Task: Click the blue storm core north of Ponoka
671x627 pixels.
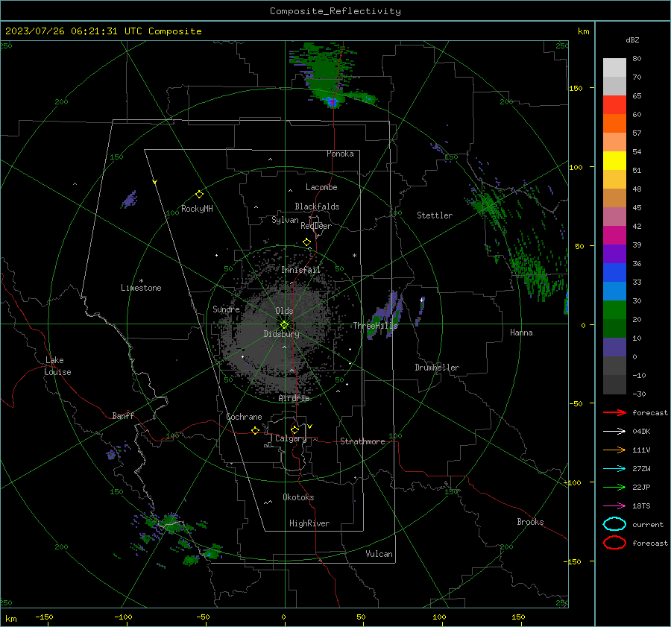Action: tap(332, 102)
